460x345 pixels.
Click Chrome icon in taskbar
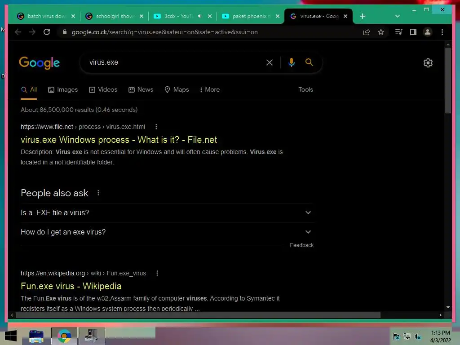click(x=64, y=336)
